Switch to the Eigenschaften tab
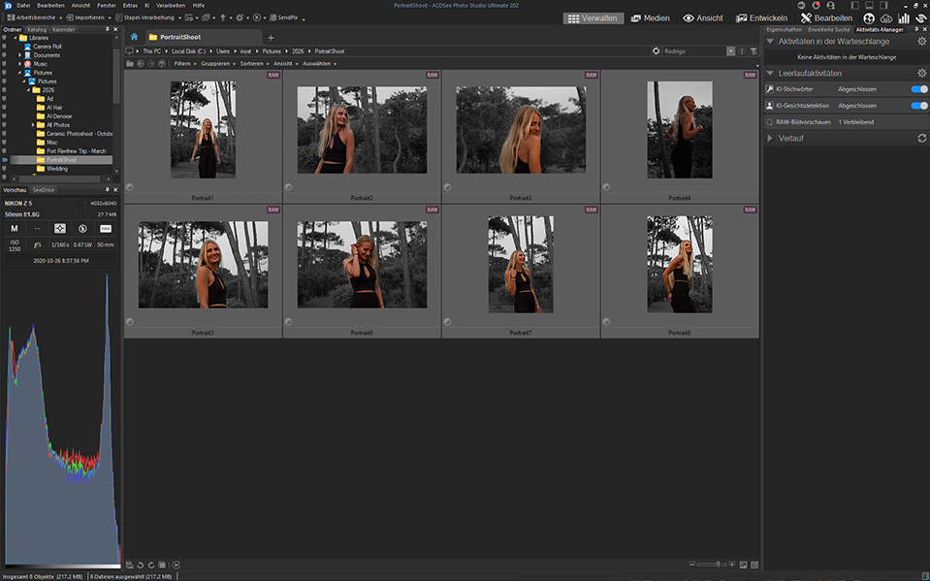Viewport: 930px width, 581px height. coord(784,29)
